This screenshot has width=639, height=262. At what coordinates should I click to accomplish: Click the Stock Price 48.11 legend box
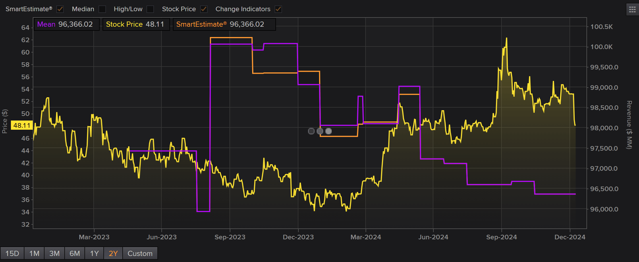click(x=136, y=24)
